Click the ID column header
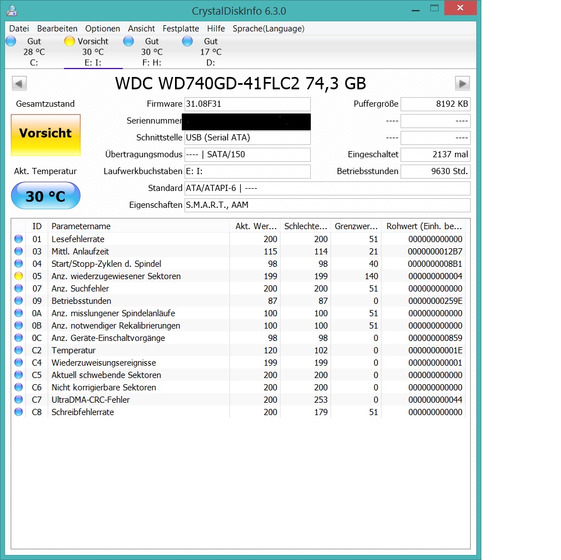The image size is (561, 560). (x=37, y=226)
